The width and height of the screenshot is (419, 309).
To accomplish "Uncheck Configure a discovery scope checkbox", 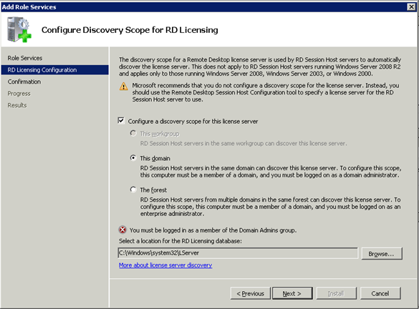I will tap(121, 121).
